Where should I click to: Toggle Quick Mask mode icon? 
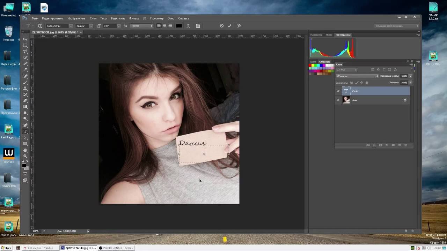tap(25, 174)
